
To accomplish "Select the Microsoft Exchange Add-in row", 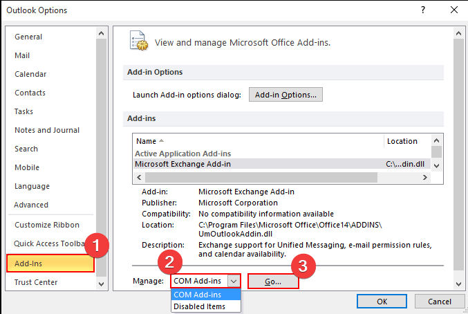I will [282, 164].
